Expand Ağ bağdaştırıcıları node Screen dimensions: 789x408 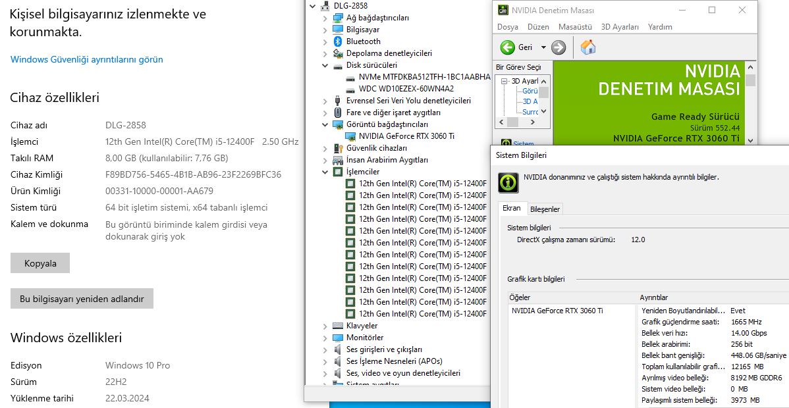[325, 18]
